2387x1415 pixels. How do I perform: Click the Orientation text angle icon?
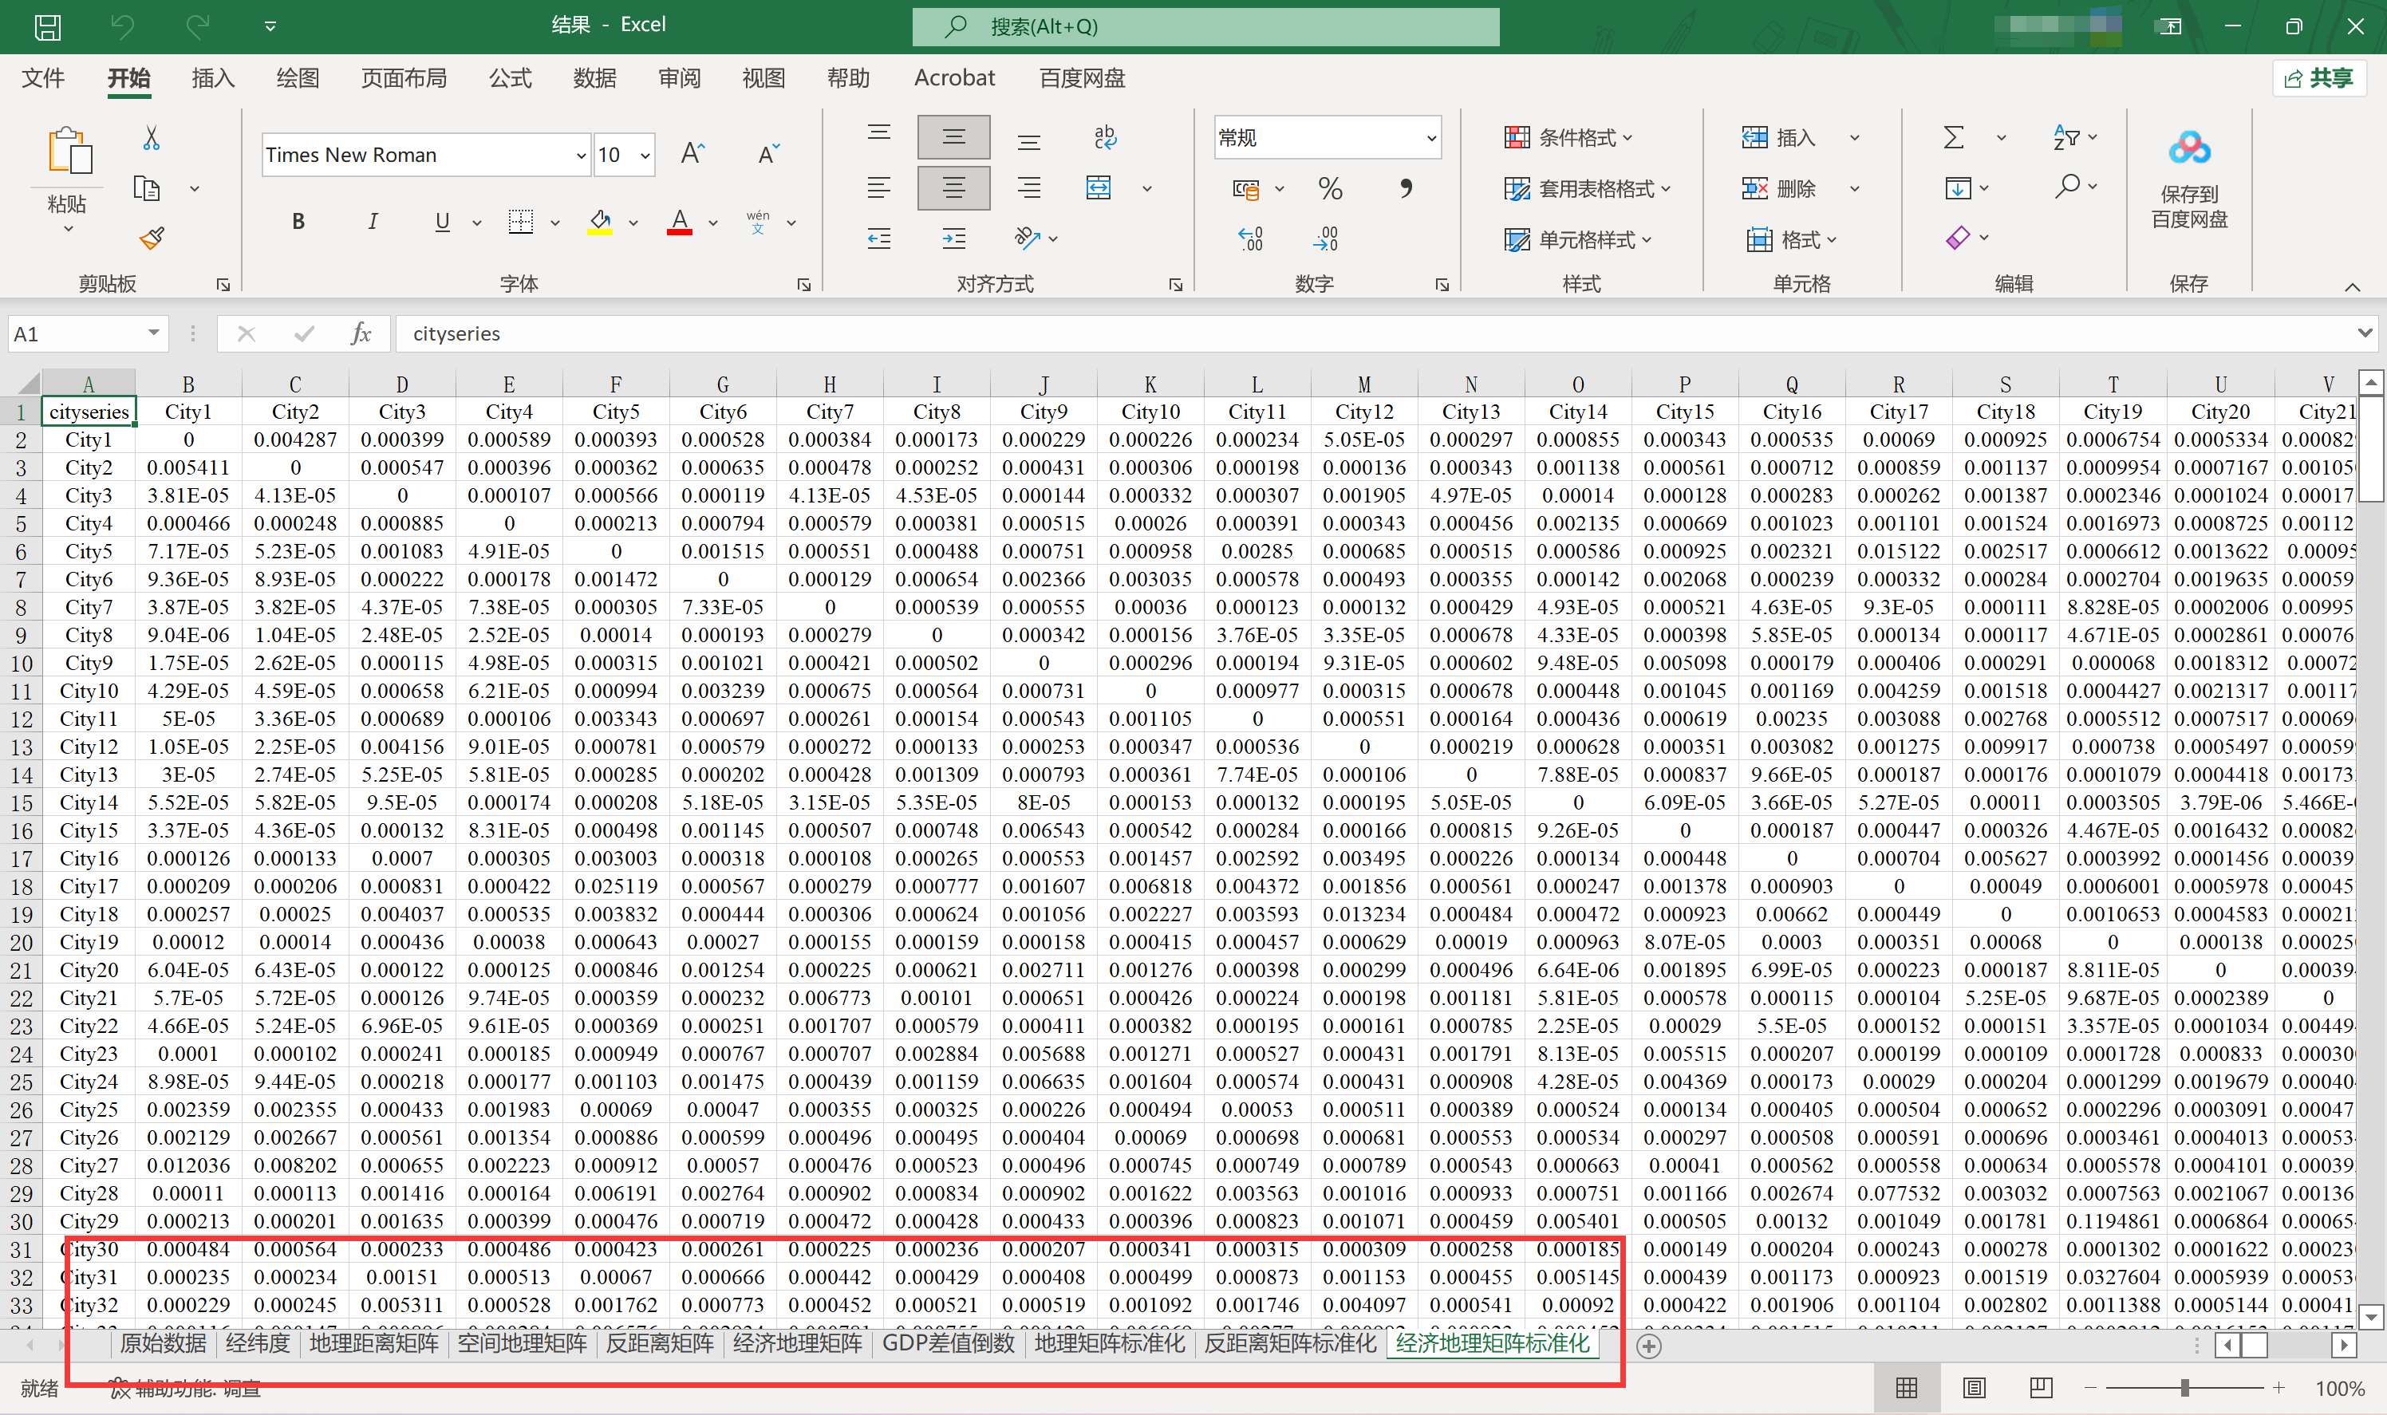click(1028, 238)
